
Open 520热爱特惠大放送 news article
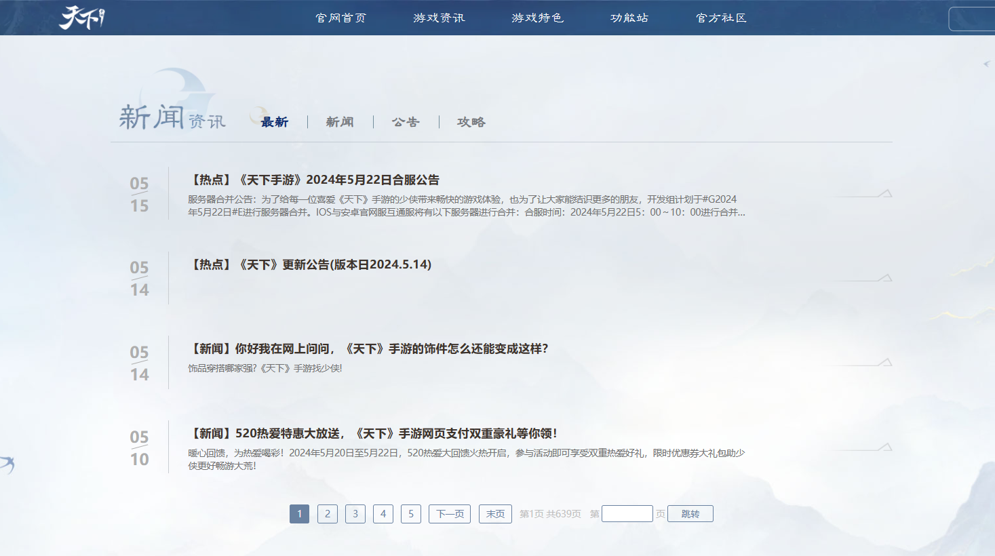coord(373,433)
